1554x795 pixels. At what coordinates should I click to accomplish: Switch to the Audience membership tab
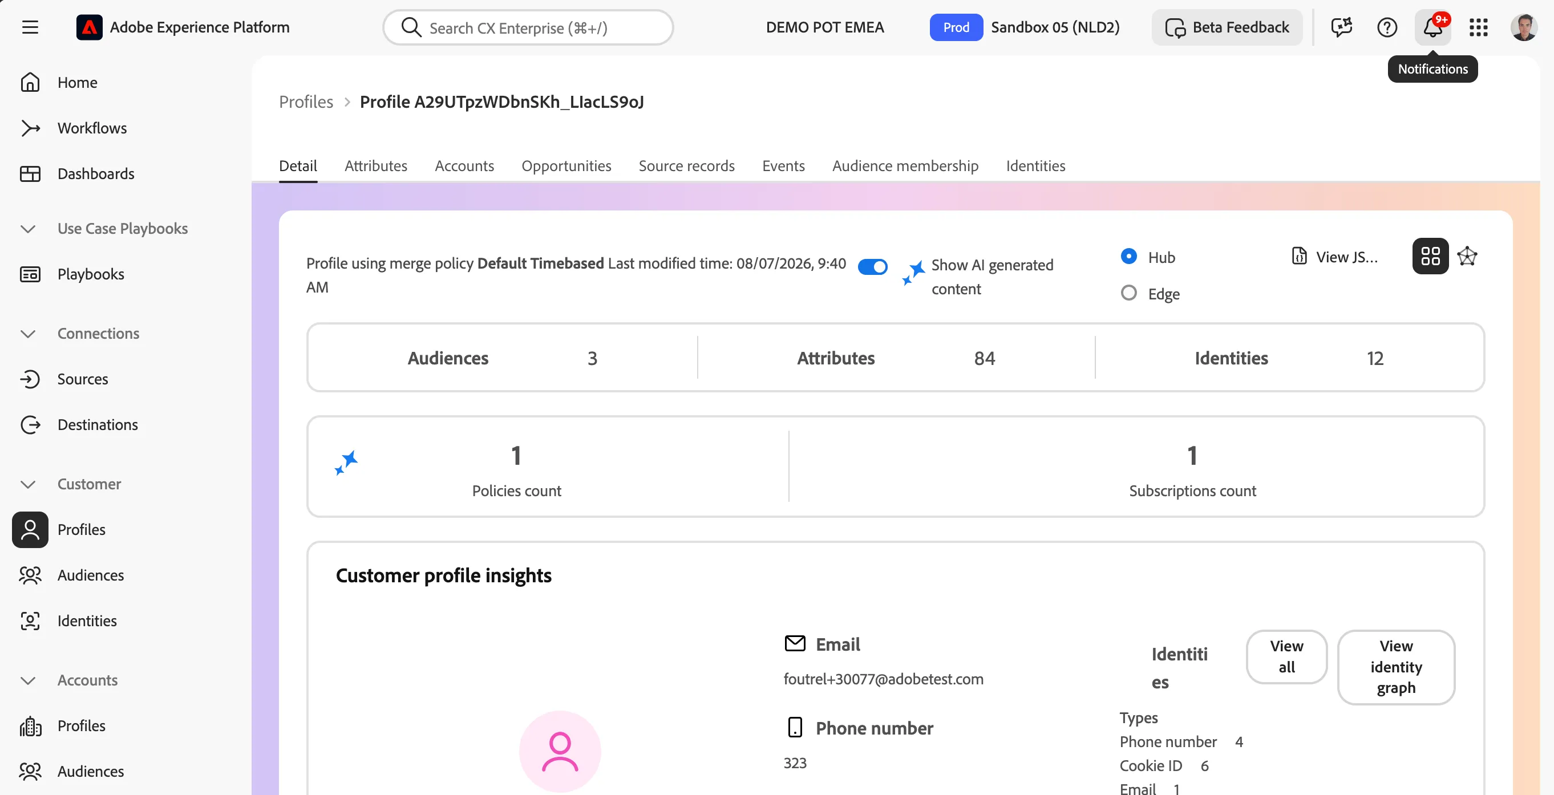pos(905,166)
